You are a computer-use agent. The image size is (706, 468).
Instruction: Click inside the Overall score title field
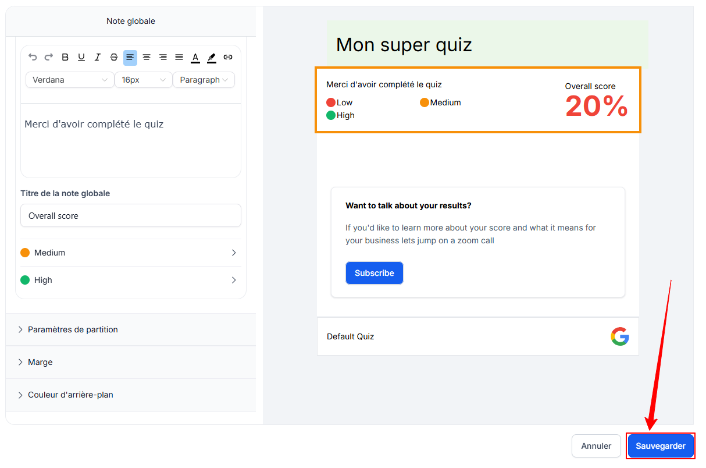(x=130, y=215)
